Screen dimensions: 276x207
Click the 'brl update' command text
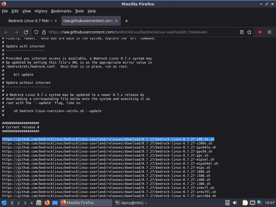pyautogui.click(x=23, y=75)
